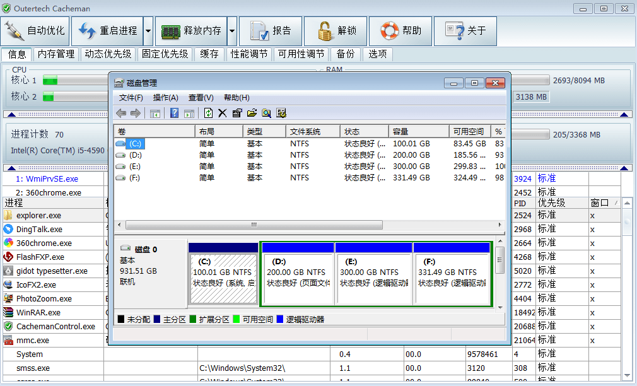Click the black X delete icon
The image size is (637, 386).
coord(223,113)
